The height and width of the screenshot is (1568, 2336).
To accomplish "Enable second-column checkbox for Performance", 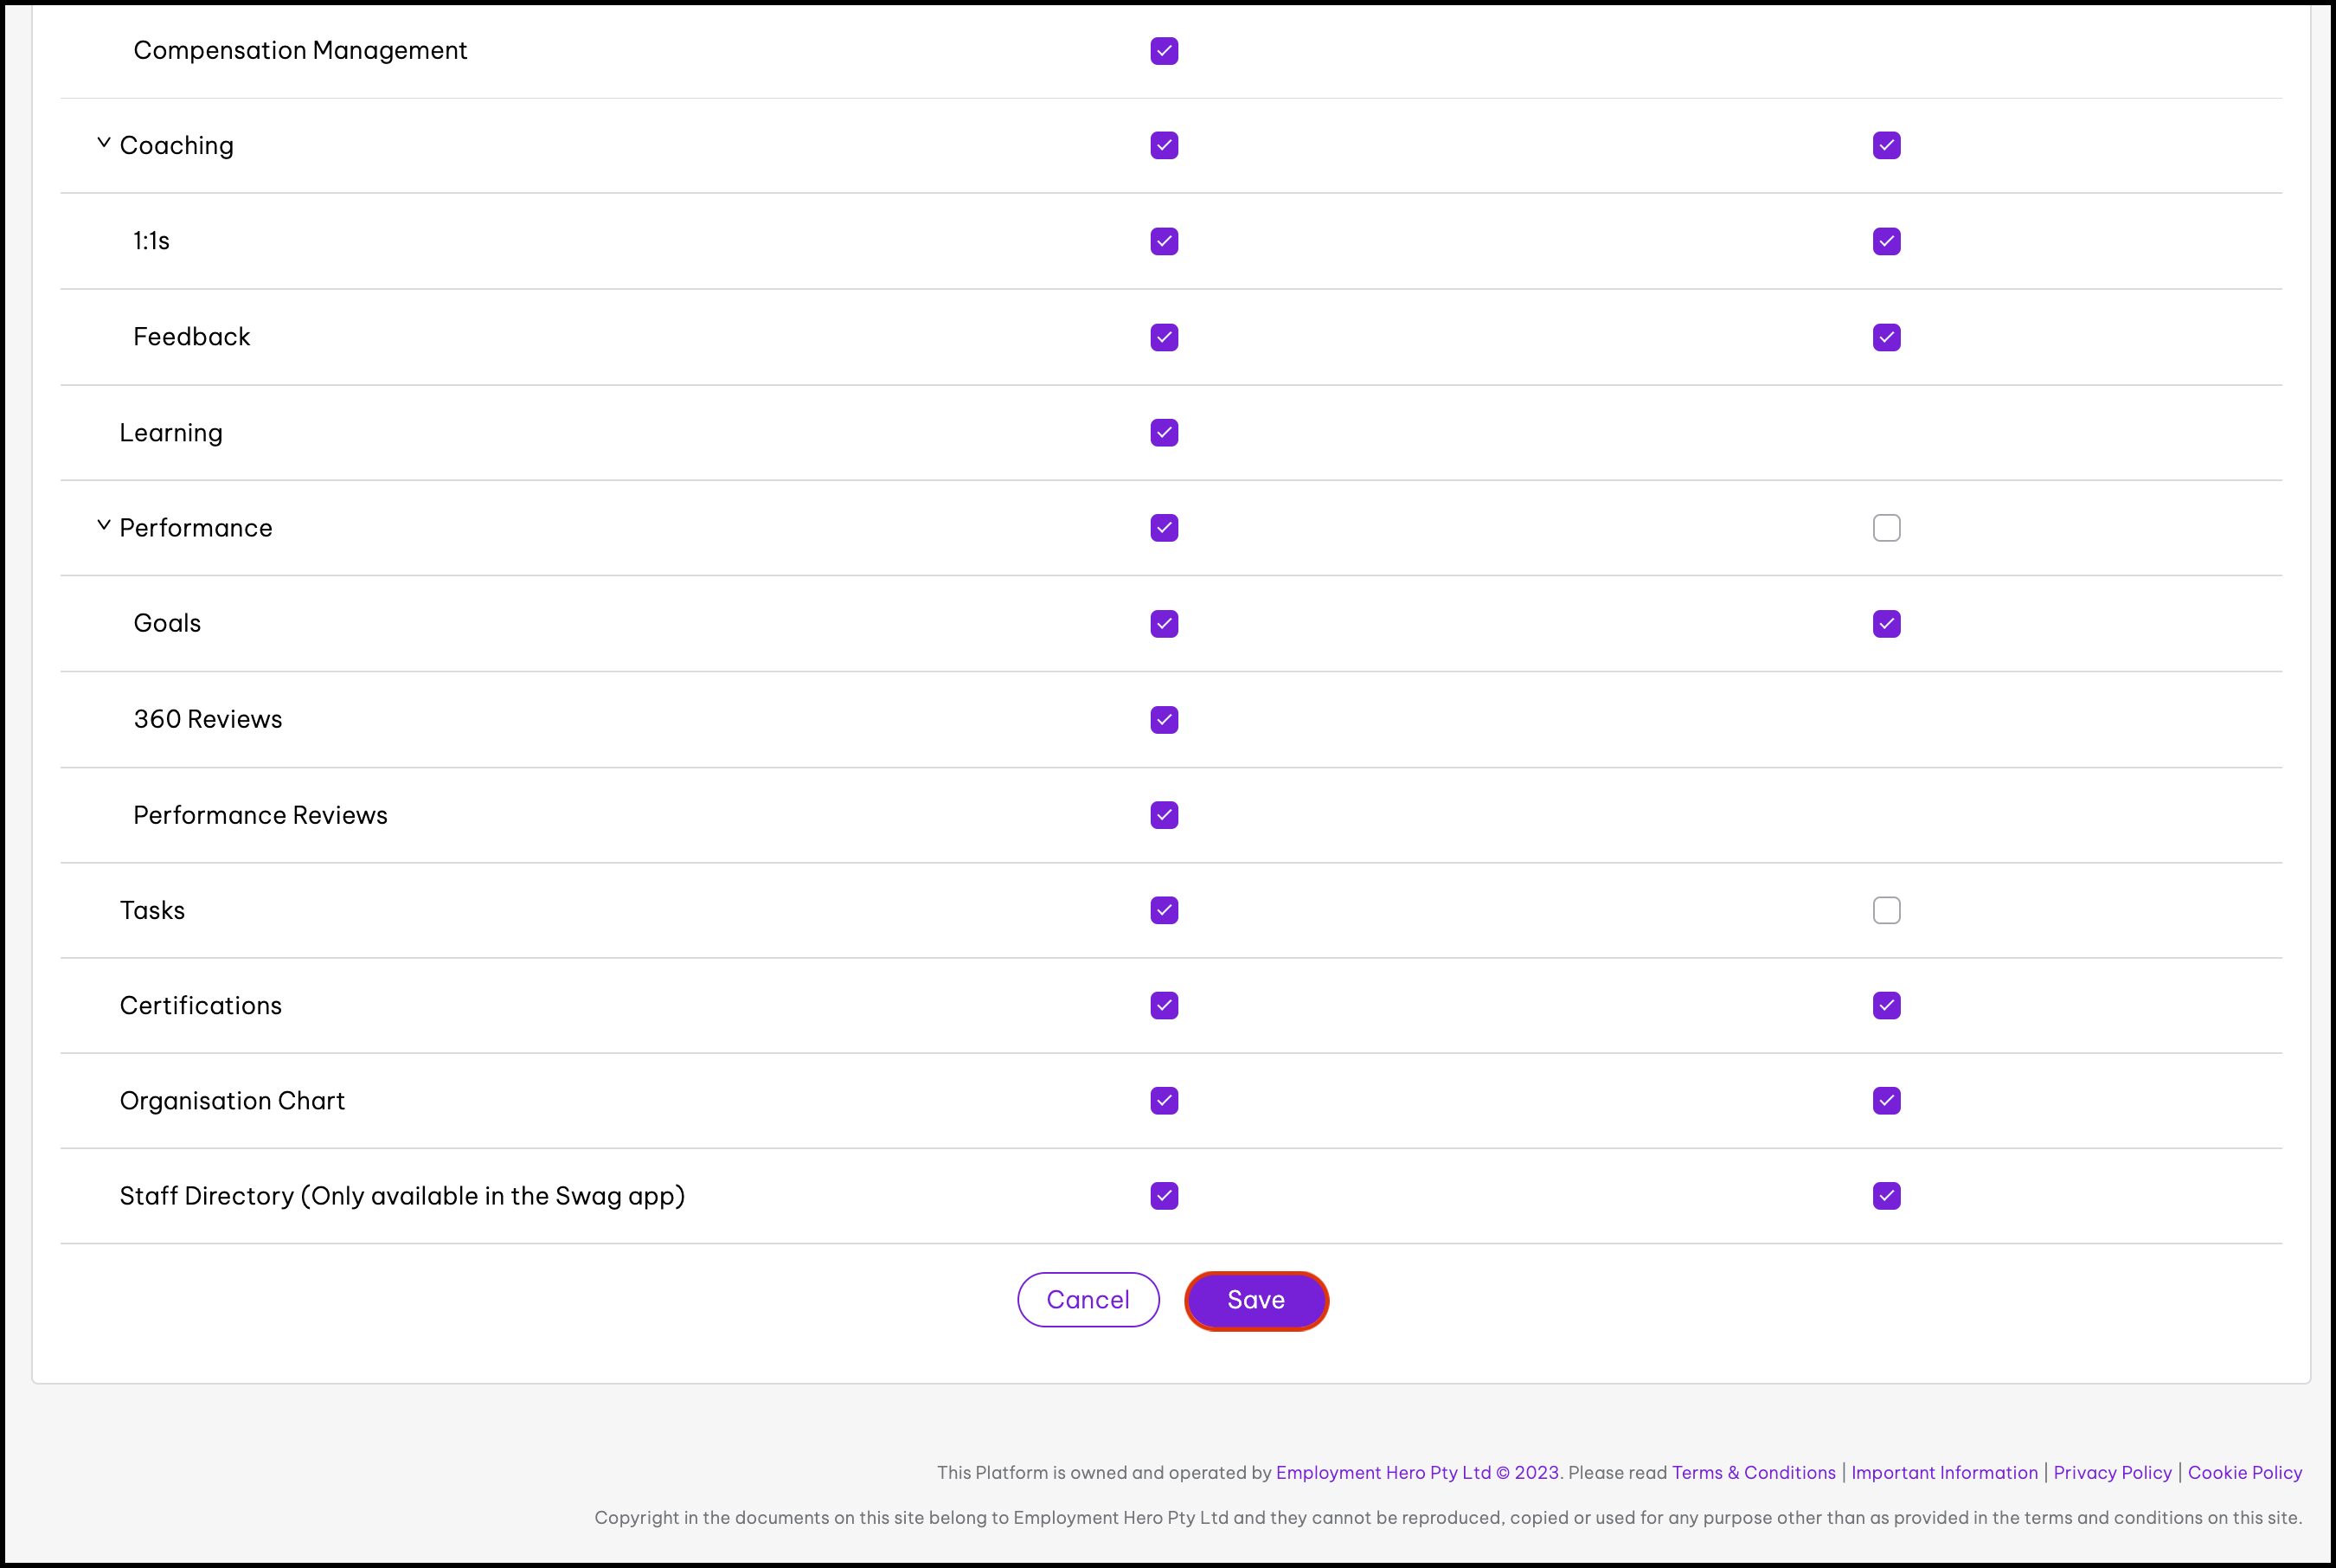I will tap(1885, 528).
